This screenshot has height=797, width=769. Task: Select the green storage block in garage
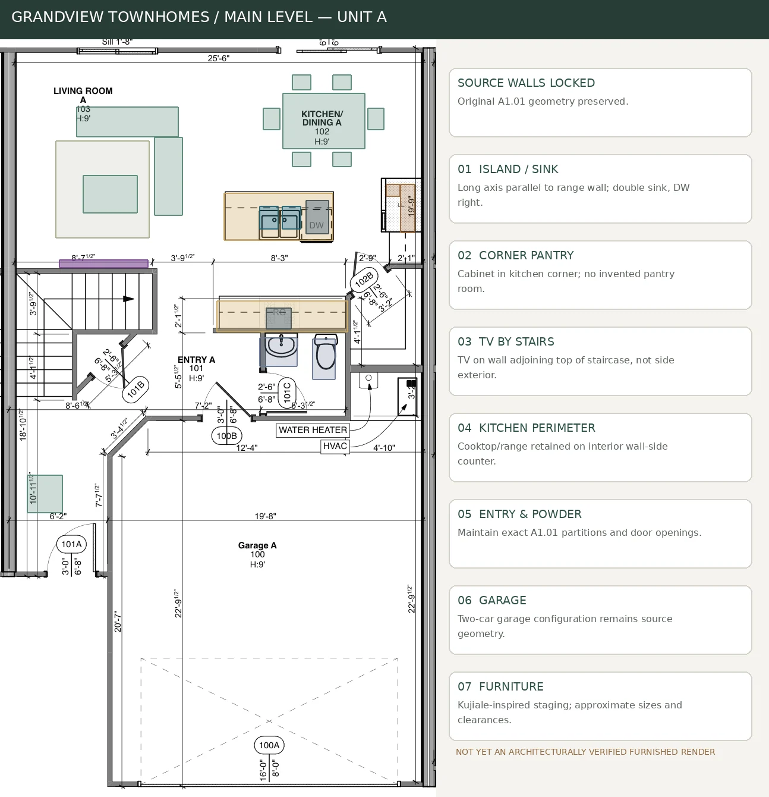click(46, 494)
